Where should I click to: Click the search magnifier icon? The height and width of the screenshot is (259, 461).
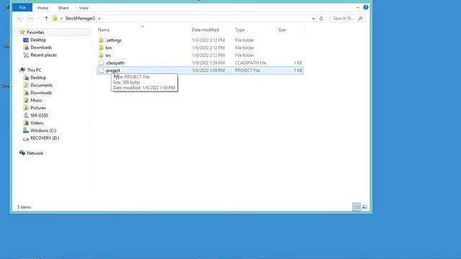coord(360,19)
